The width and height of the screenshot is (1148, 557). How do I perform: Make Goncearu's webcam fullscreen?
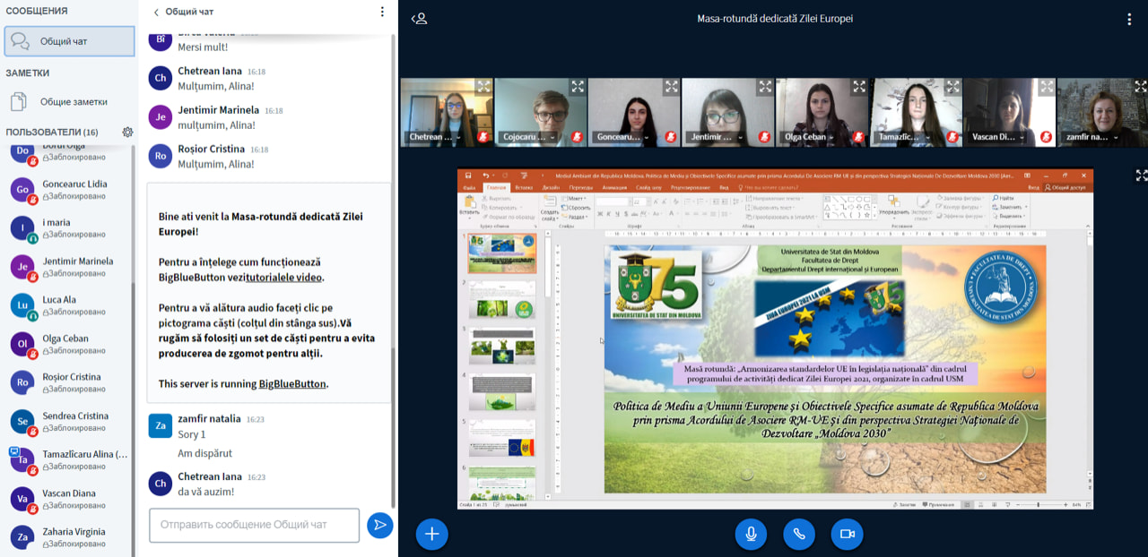[671, 87]
